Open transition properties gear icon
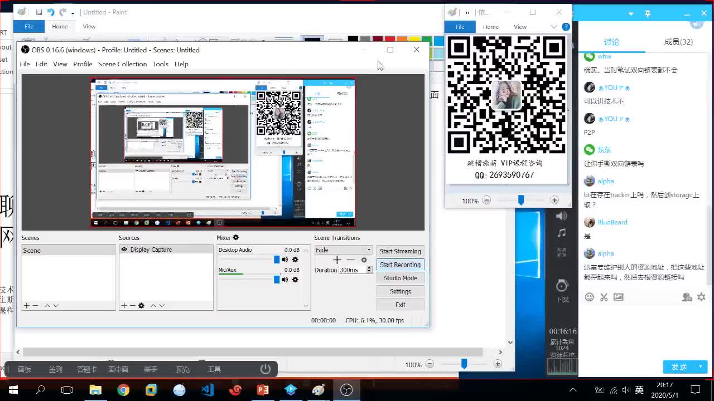The width and height of the screenshot is (714, 401). pos(364,260)
